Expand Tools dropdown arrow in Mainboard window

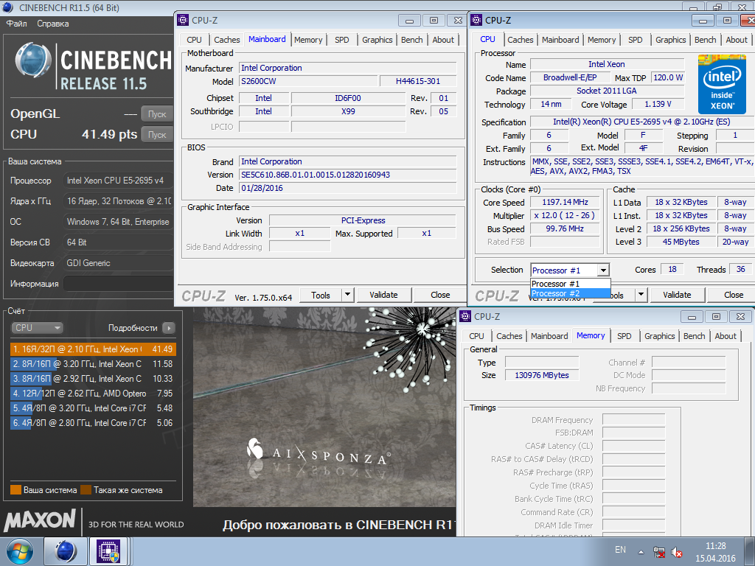[348, 295]
